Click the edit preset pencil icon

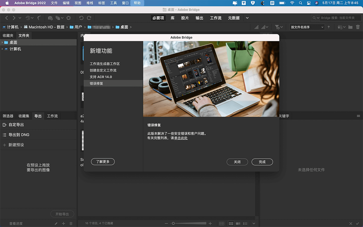click(56, 224)
